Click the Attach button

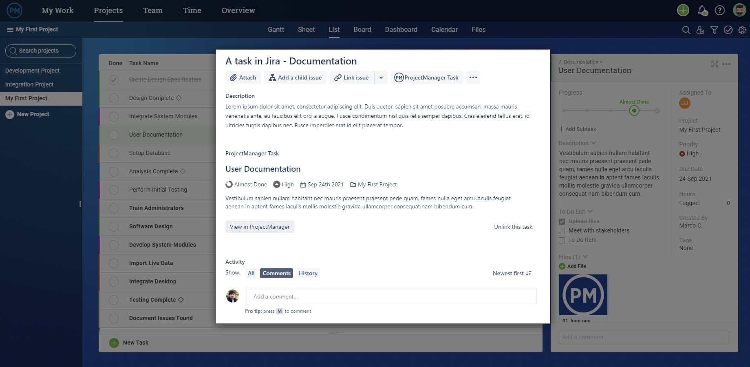pos(243,77)
